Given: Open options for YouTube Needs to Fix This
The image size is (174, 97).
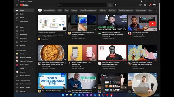Looking at the screenshot, I should [156, 33].
